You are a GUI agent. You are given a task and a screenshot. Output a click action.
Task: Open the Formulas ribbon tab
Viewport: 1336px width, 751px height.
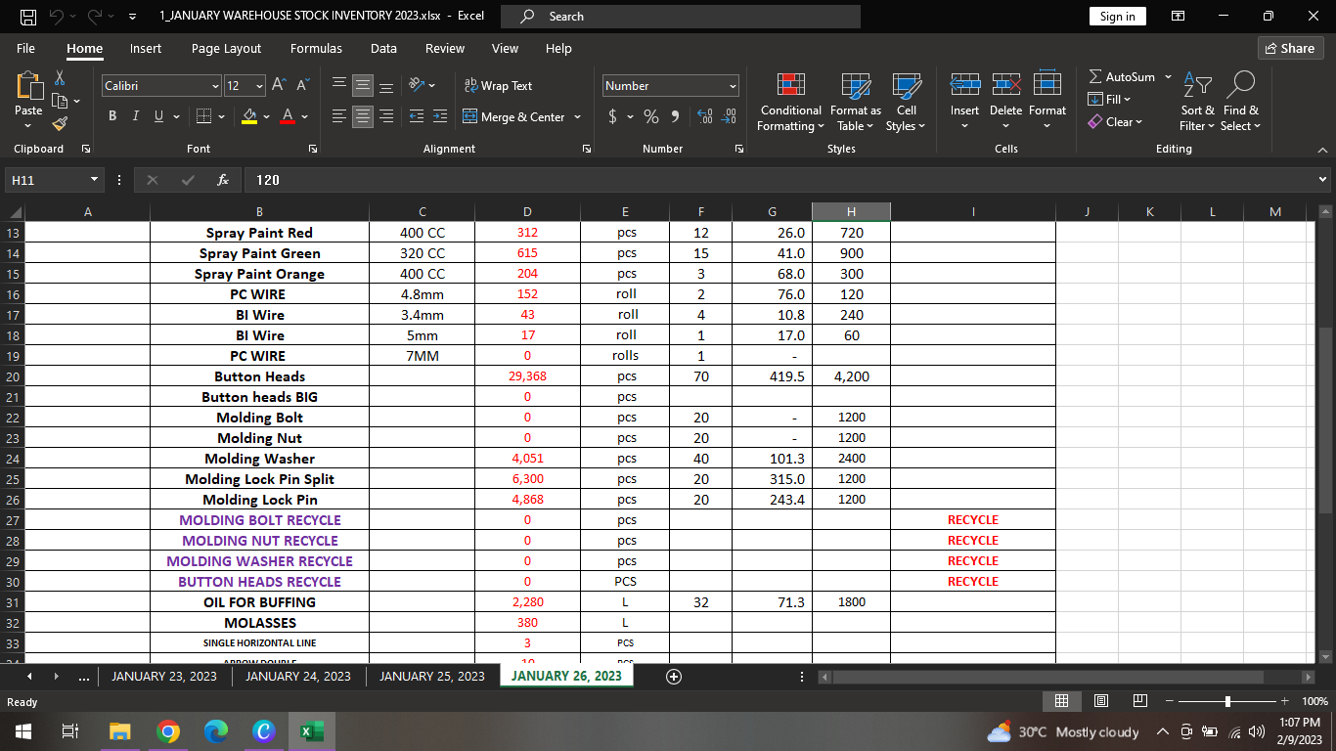tap(316, 48)
